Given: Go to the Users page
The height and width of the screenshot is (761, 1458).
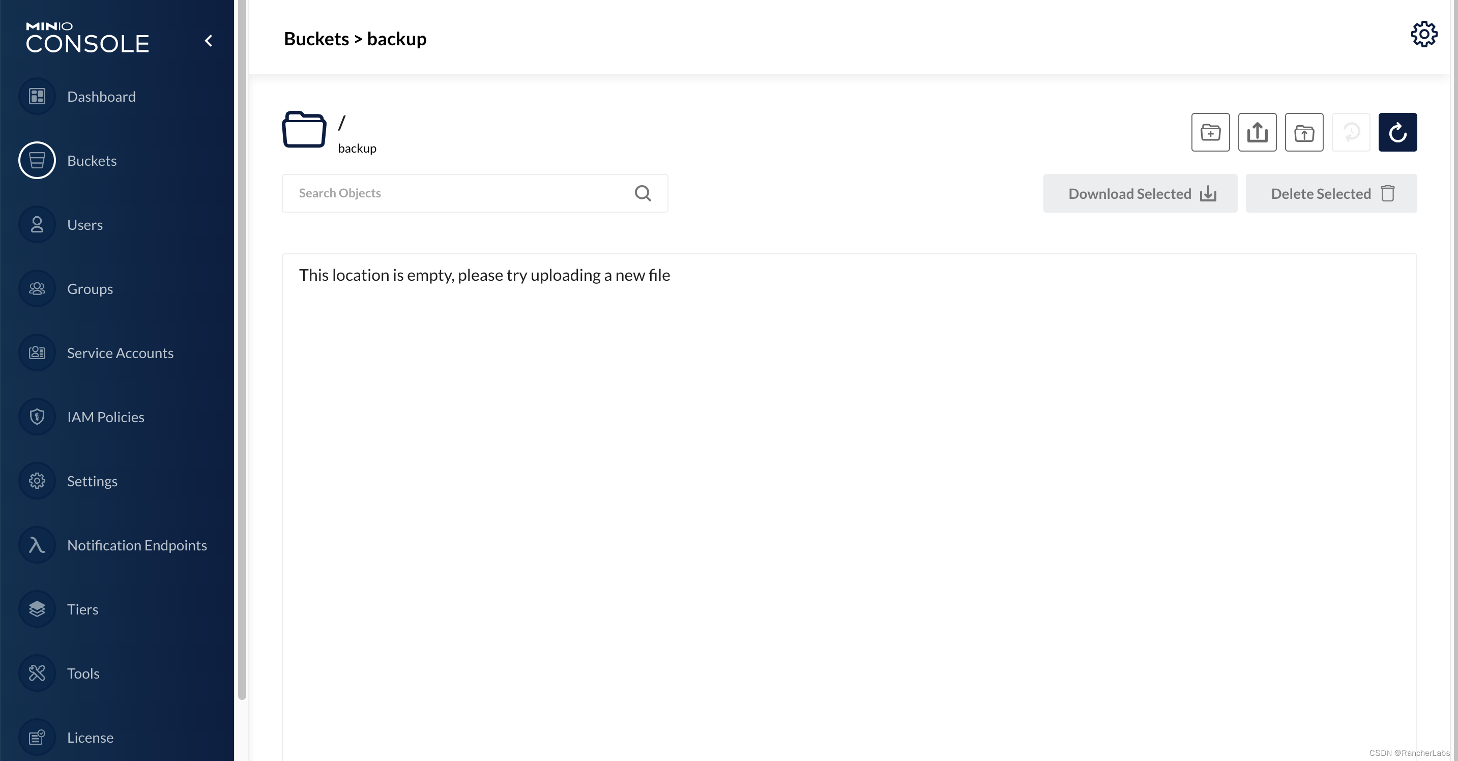Looking at the screenshot, I should click(85, 225).
